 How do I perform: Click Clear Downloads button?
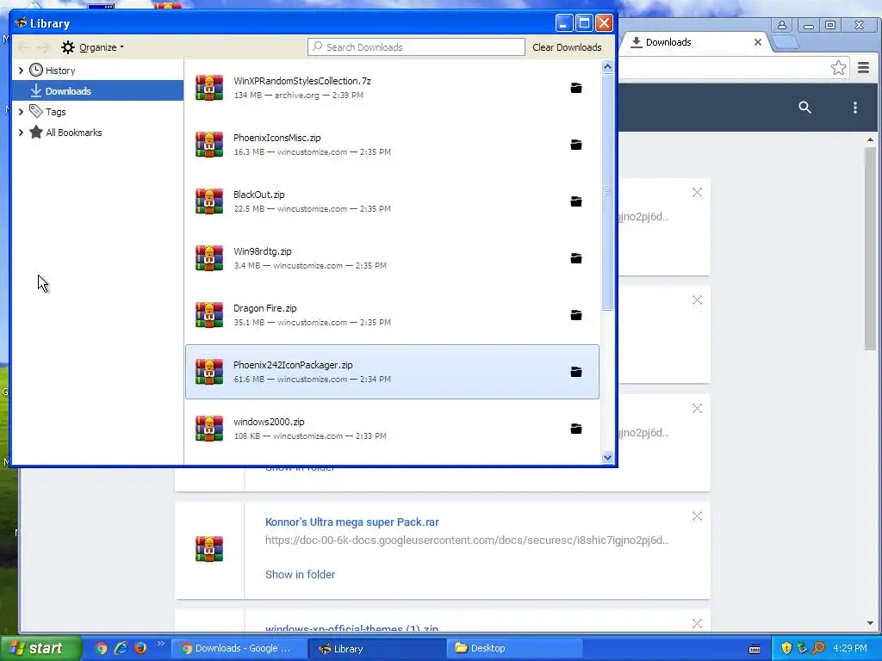click(x=567, y=47)
